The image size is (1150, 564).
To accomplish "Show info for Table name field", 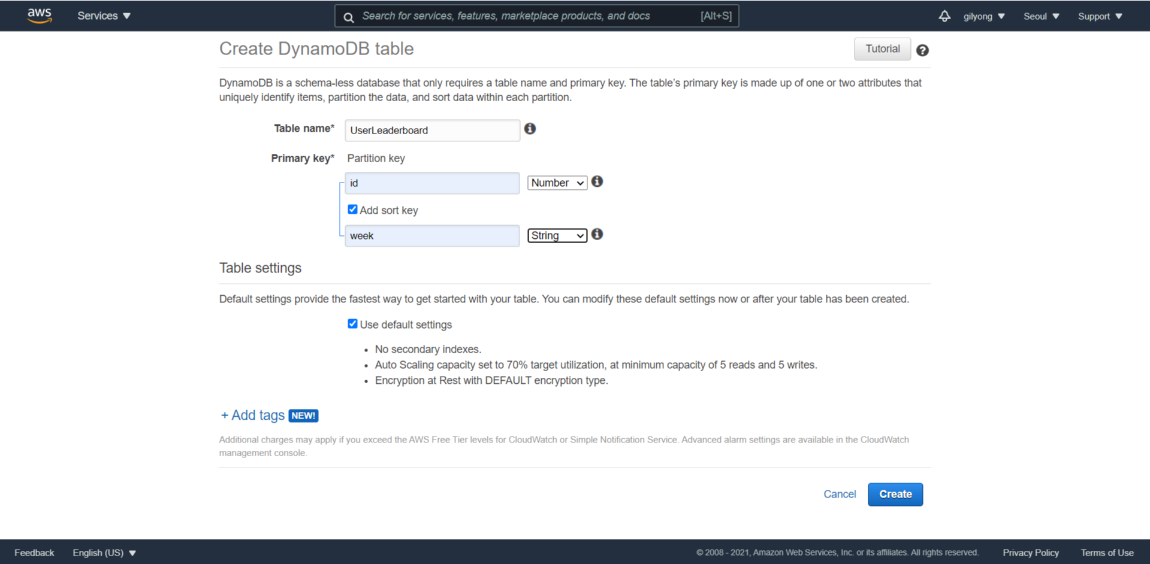I will click(x=530, y=129).
